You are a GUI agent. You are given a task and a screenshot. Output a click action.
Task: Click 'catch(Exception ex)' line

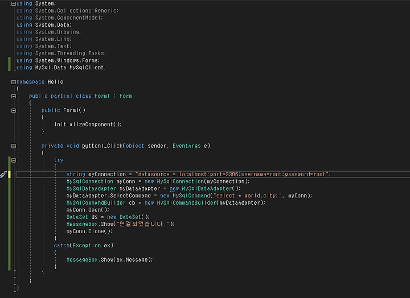point(84,246)
